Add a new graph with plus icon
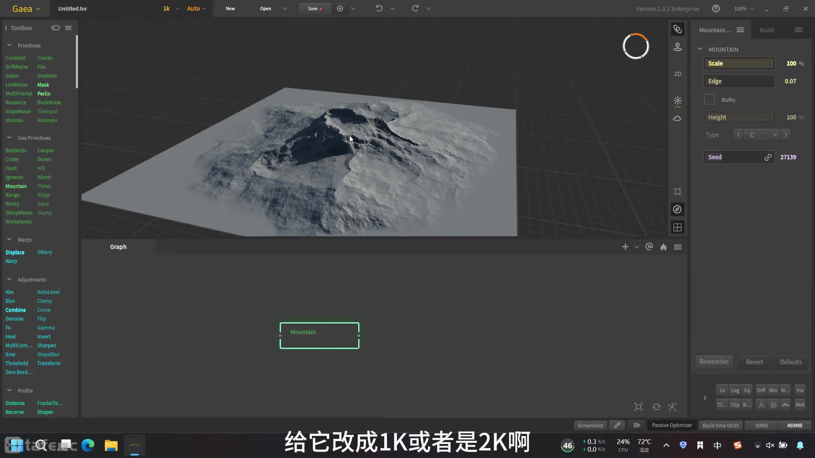This screenshot has height=458, width=815. point(625,247)
